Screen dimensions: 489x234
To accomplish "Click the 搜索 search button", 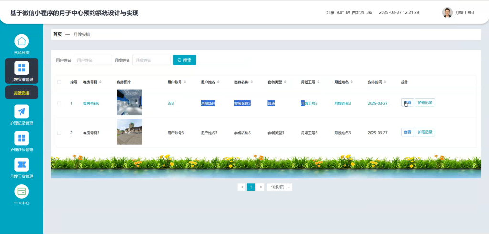I will coord(185,60).
